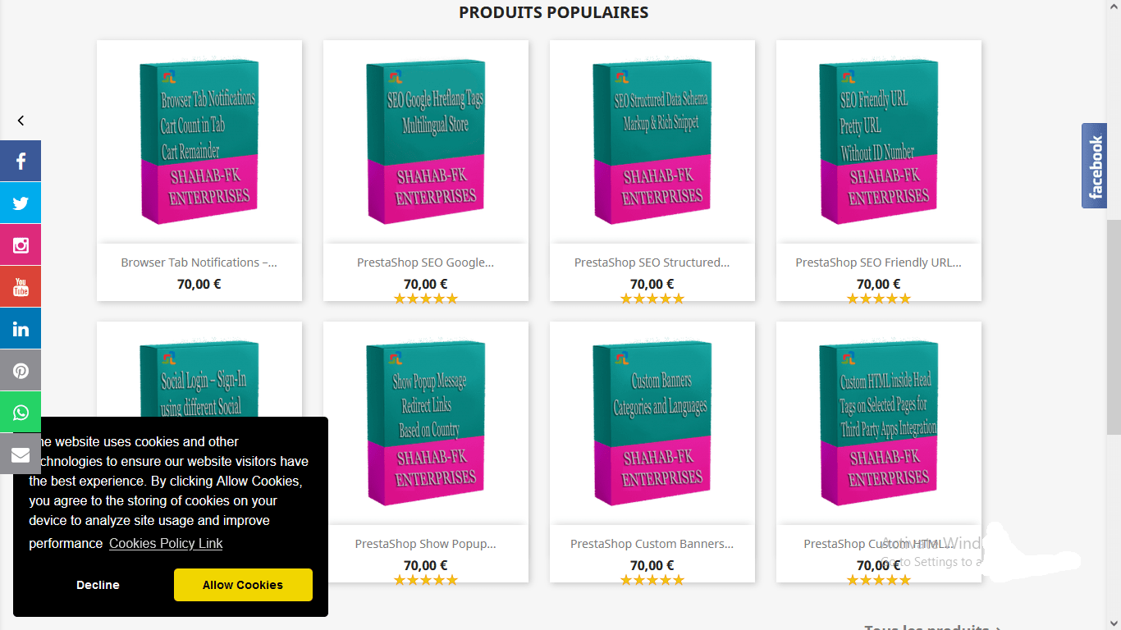Image resolution: width=1121 pixels, height=630 pixels.
Task: Open the LinkedIn share icon
Action: pos(21,329)
